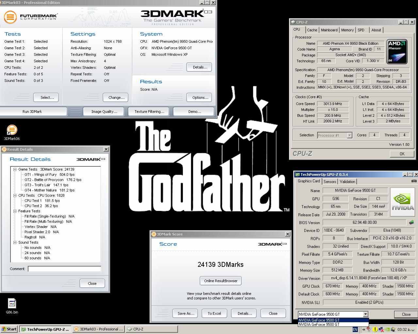Click the red shield security tray icon
The image size is (418, 334).
(x=369, y=329)
